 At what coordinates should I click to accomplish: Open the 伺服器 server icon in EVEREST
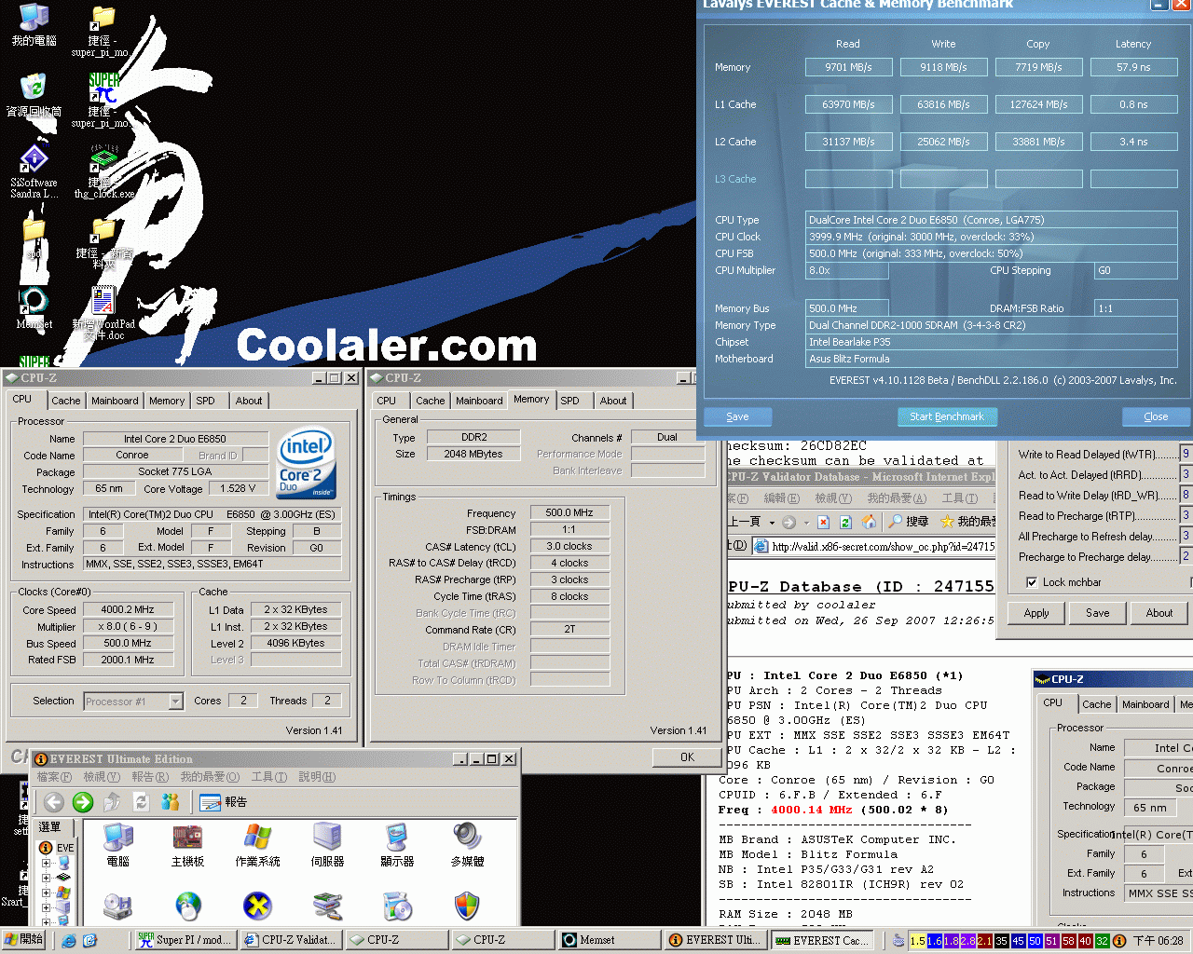click(x=327, y=845)
